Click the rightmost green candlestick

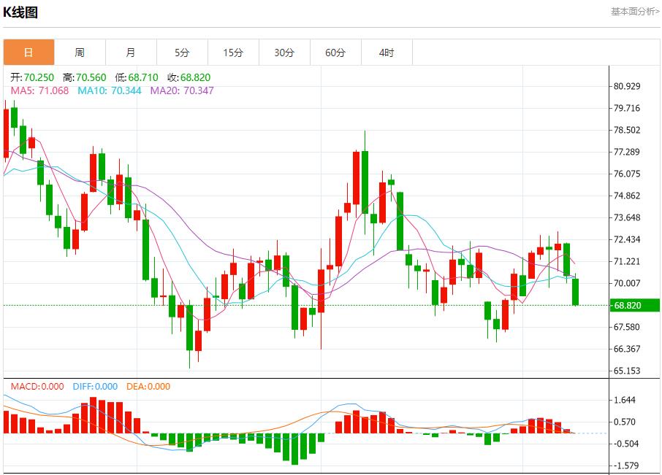point(576,292)
